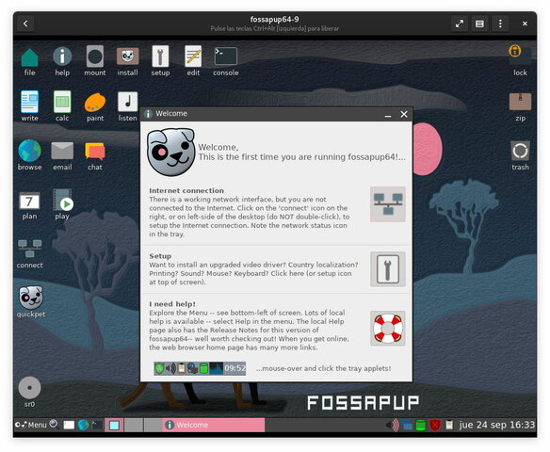Click the green storage tray icon
Screen dimensions: 550x452
[x=421, y=426]
